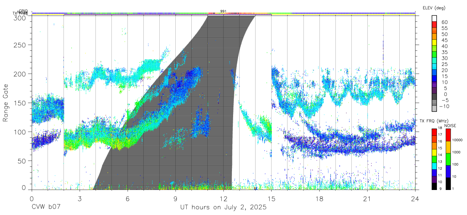Click the green NOISE swatch between 100 and 1000

click(448, 159)
